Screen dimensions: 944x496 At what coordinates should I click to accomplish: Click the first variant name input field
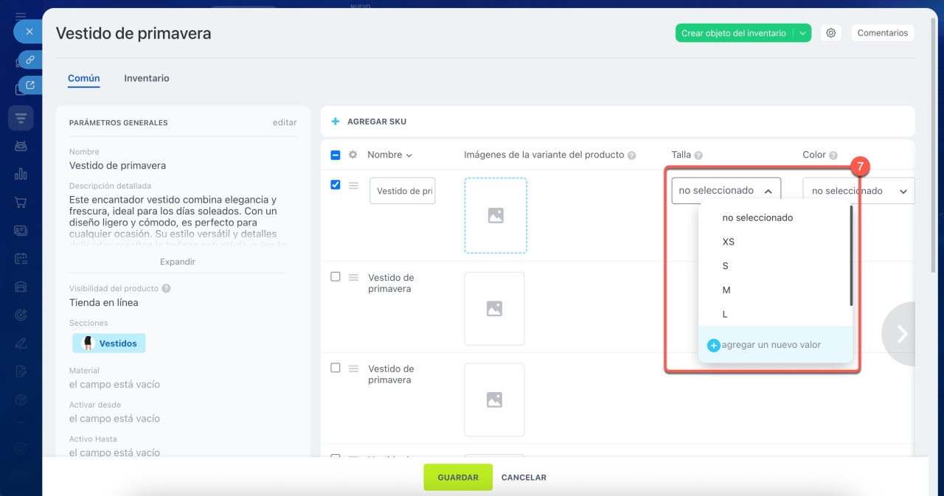403,191
